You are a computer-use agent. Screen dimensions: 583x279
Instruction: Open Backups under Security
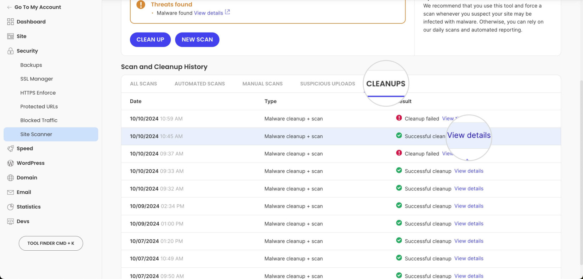31,65
